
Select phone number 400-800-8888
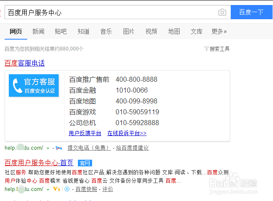[x=136, y=79]
